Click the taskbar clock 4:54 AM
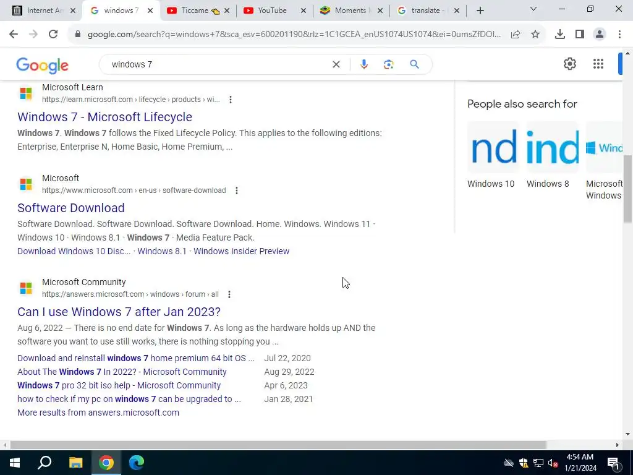The width and height of the screenshot is (633, 475). pos(580,457)
